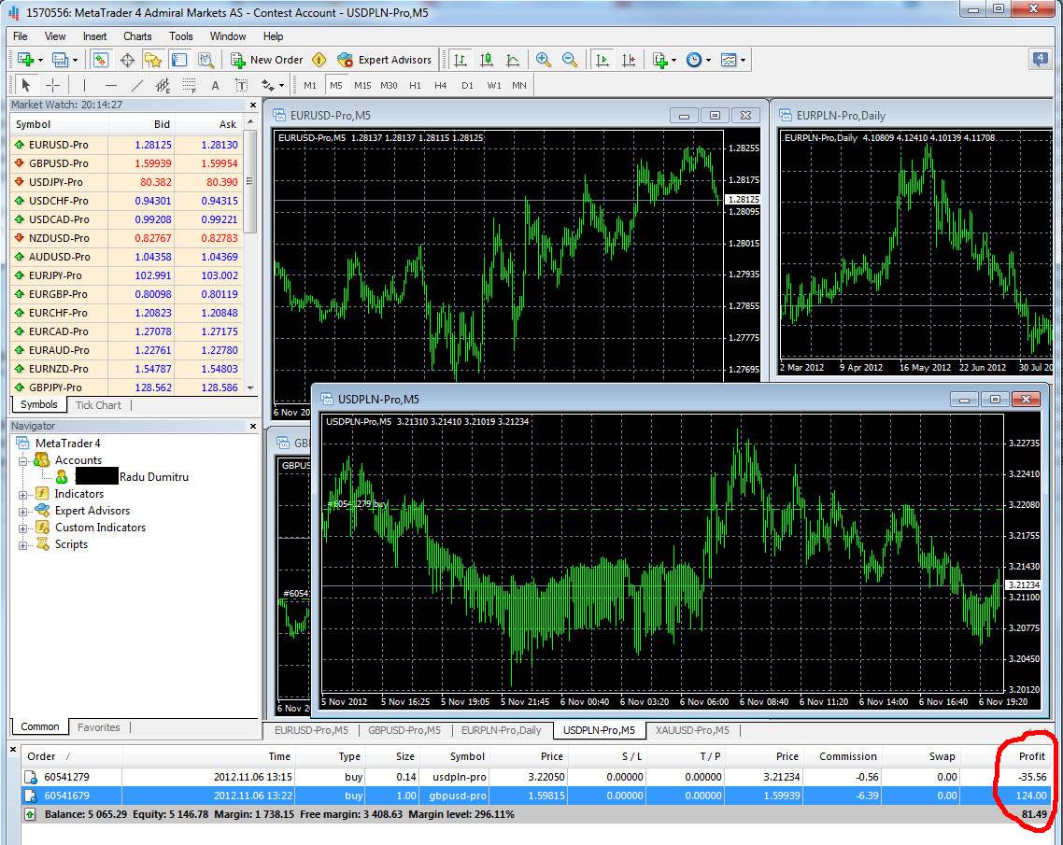The height and width of the screenshot is (845, 1063).
Task: Select the Text tool A icon
Action: (x=215, y=85)
